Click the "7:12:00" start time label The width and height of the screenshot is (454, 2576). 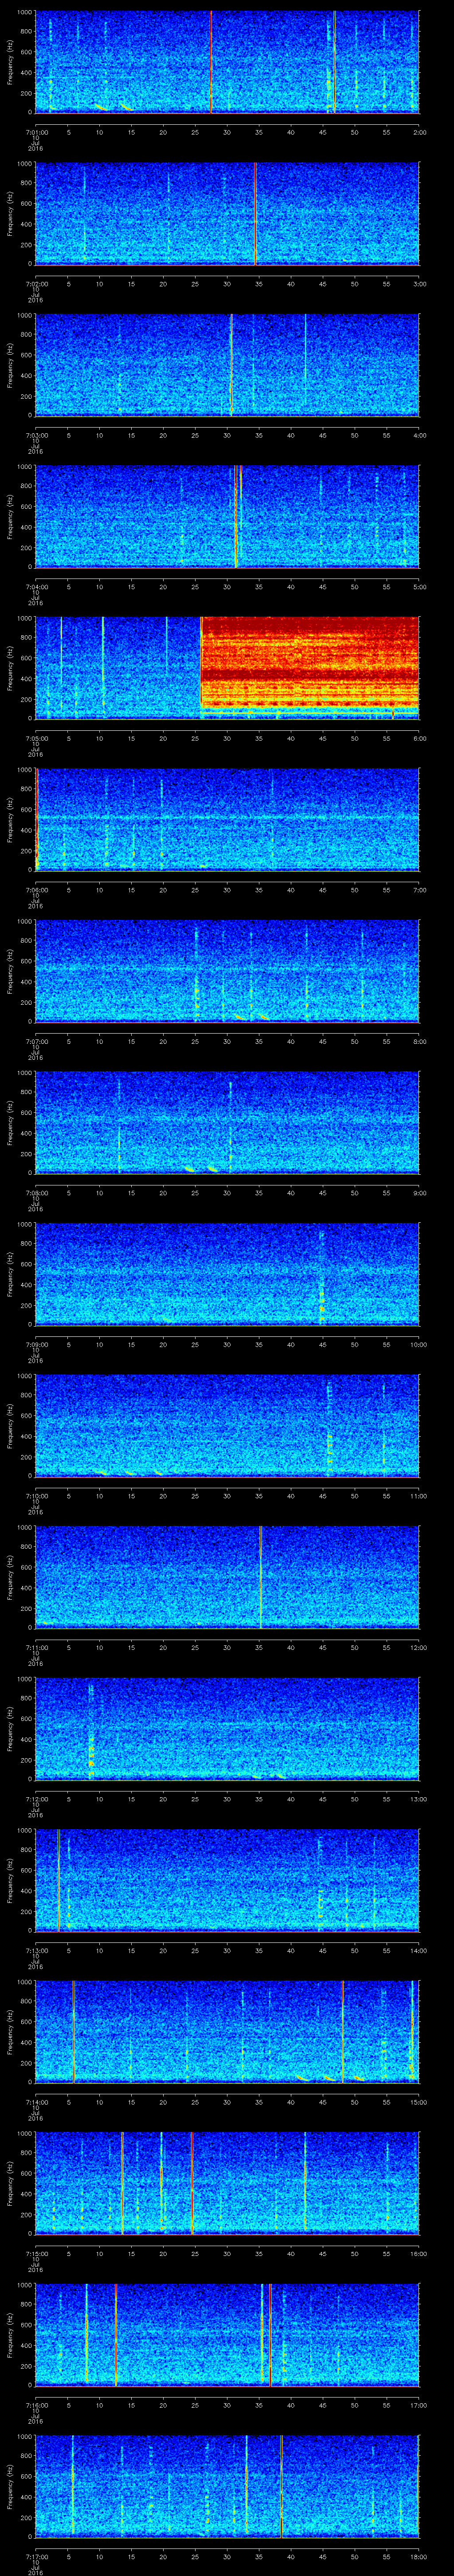pyautogui.click(x=36, y=1799)
